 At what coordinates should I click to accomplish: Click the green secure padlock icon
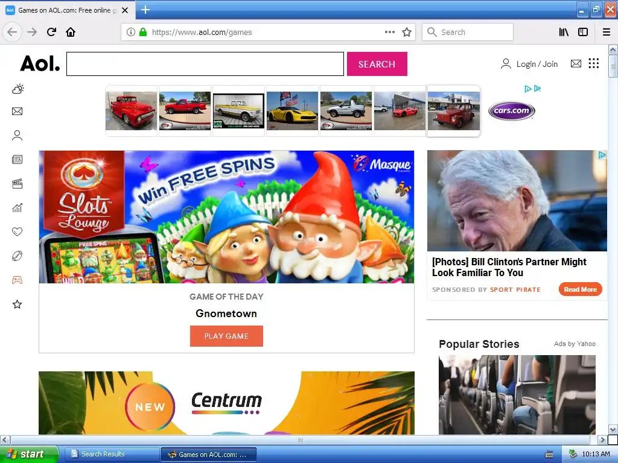tap(143, 32)
